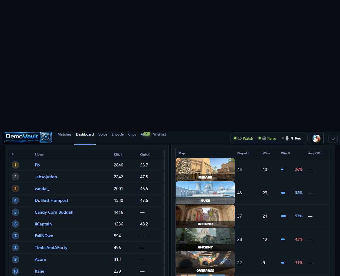This screenshot has width=340, height=276.
Task: Sort maps by Wins column
Action: pyautogui.click(x=266, y=153)
